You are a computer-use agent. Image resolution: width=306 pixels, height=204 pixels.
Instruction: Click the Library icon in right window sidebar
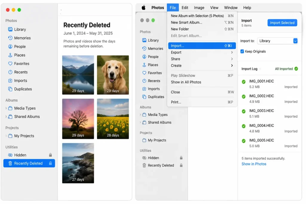(x=144, y=40)
